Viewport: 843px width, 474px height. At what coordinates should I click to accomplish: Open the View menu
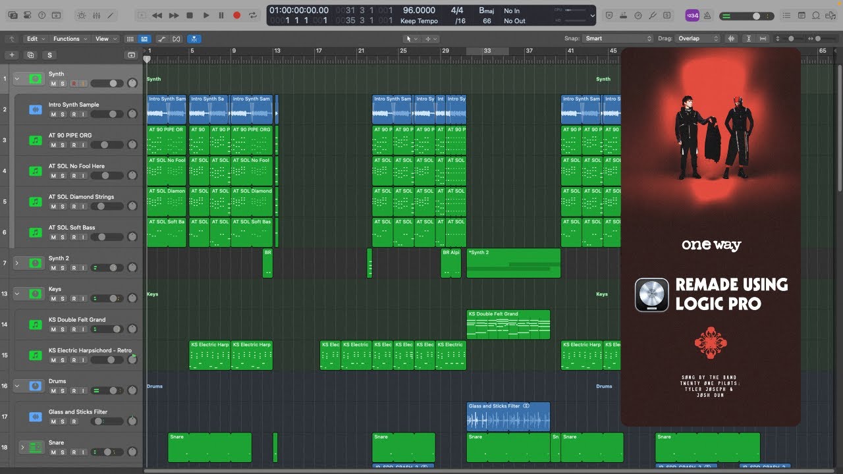pos(105,39)
